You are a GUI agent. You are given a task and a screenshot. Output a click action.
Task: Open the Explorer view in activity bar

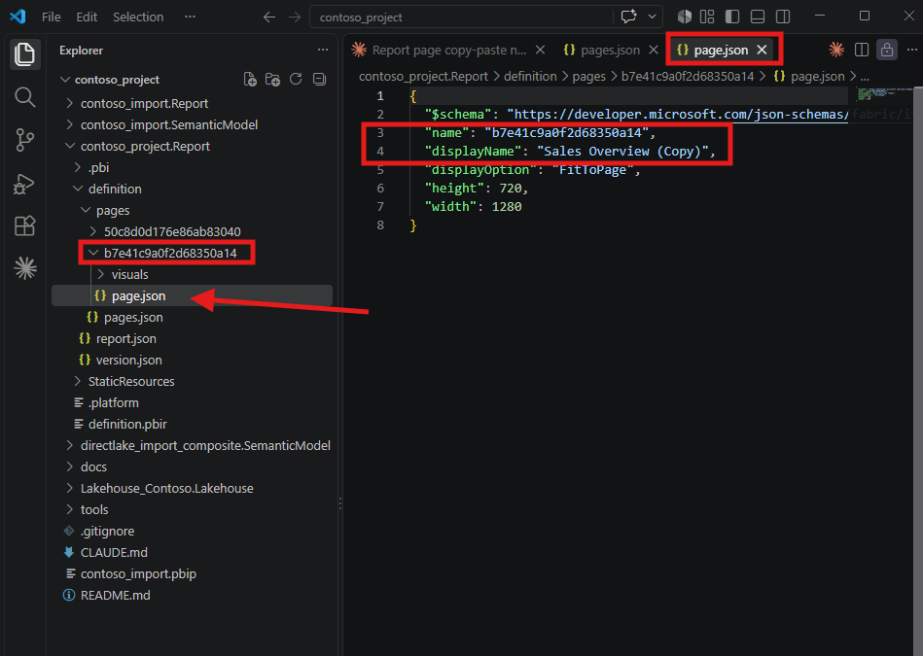(24, 54)
